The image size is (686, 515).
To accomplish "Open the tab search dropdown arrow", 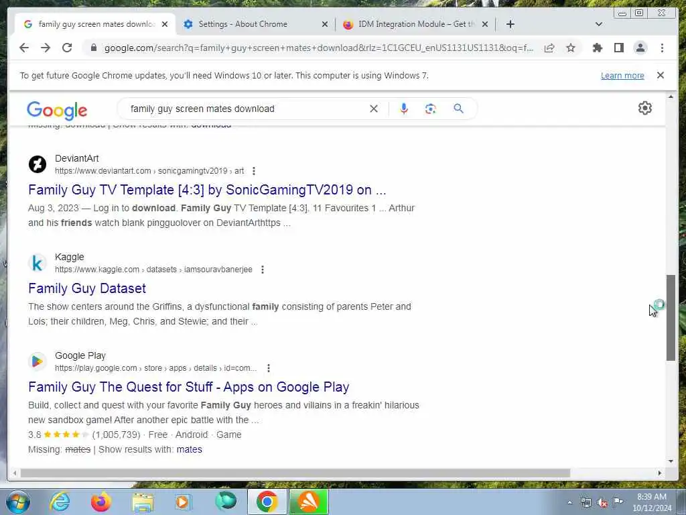I will (599, 24).
